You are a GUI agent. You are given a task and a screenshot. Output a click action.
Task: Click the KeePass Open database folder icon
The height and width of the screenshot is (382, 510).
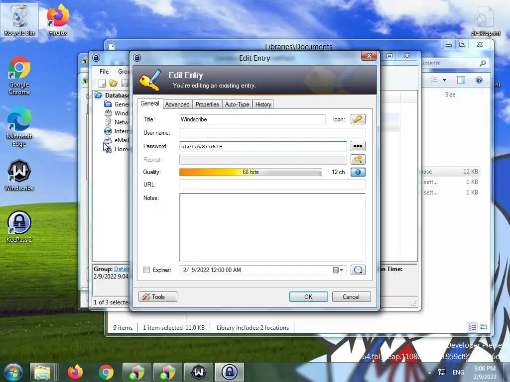113,84
